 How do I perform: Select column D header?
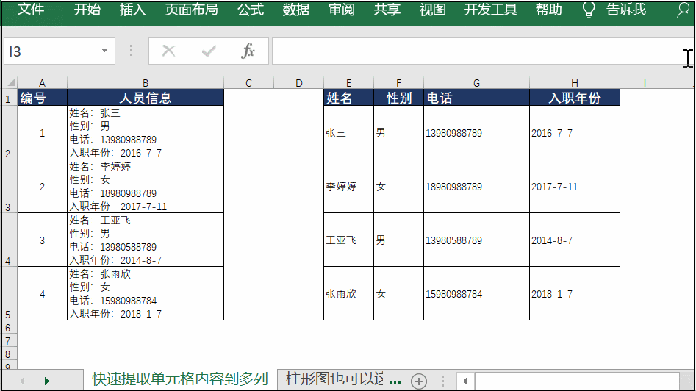(x=298, y=82)
